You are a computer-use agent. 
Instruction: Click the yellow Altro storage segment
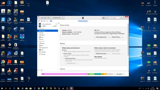point(104,74)
